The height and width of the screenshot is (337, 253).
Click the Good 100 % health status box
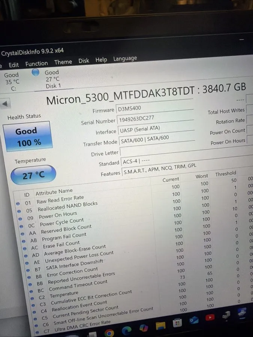27,136
